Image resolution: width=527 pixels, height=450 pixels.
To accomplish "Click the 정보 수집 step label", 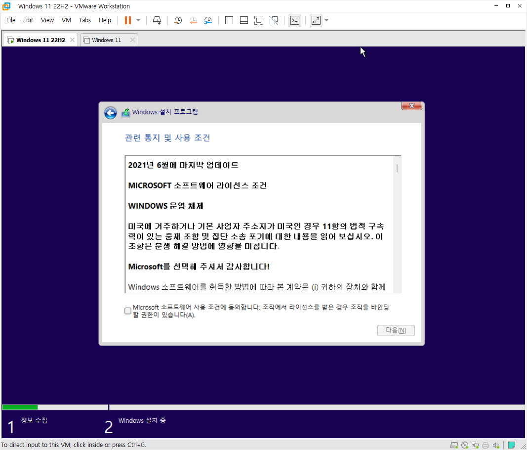I will 34,420.
